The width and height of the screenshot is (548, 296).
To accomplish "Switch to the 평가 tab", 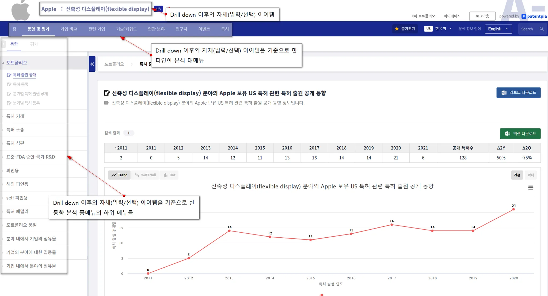I will pyautogui.click(x=34, y=44).
